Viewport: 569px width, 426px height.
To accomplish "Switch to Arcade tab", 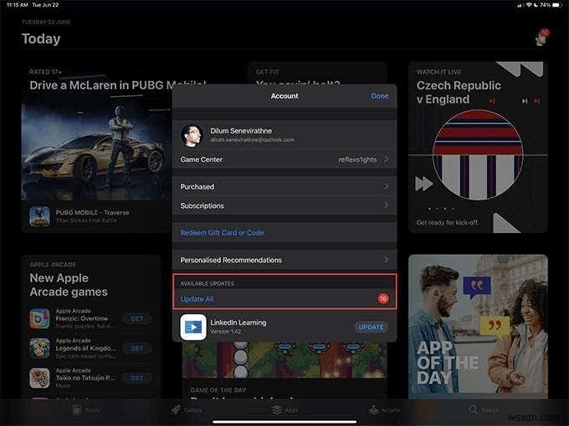I will (384, 410).
